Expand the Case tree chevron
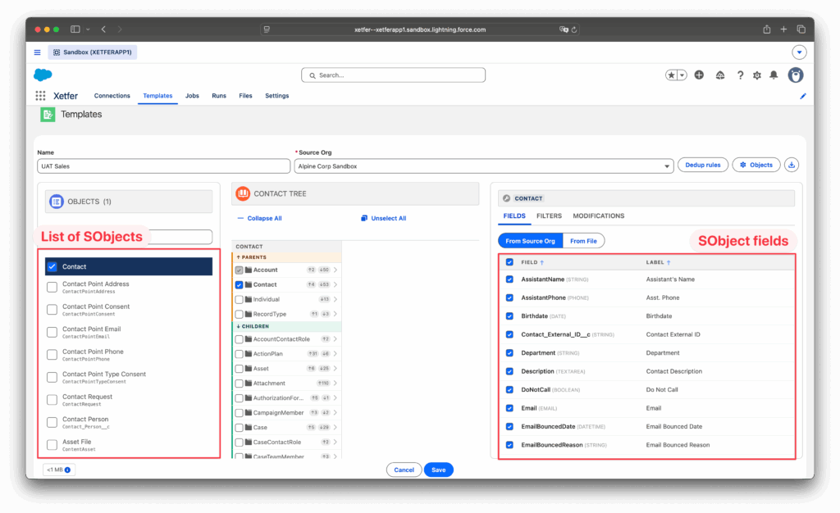Screen dimensions: 840x513 click(x=336, y=428)
